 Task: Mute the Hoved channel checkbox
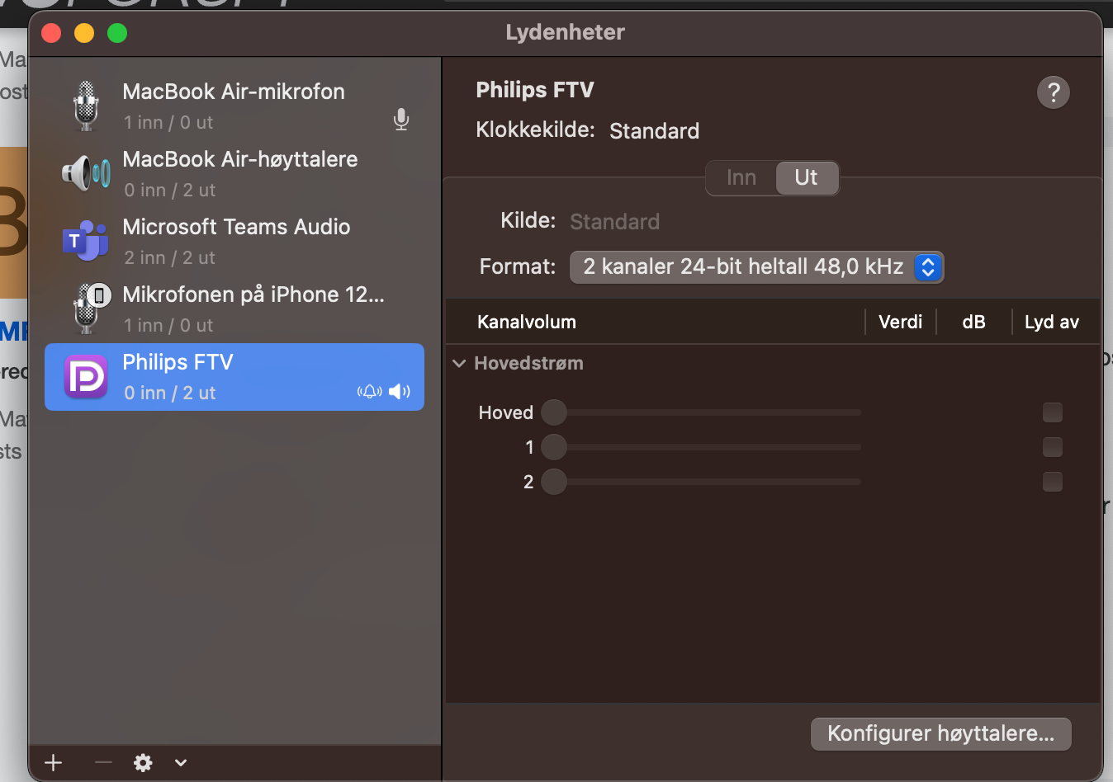(x=1052, y=412)
